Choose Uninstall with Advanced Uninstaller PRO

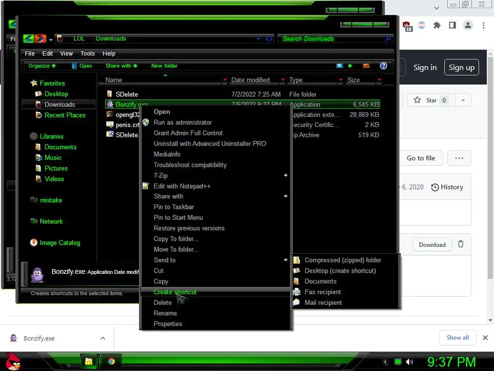pos(210,143)
